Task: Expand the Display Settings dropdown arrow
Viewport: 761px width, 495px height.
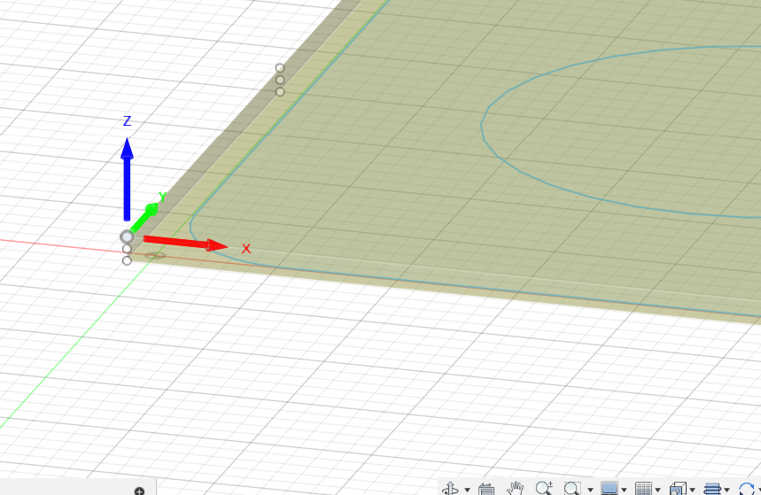Action: click(x=624, y=490)
